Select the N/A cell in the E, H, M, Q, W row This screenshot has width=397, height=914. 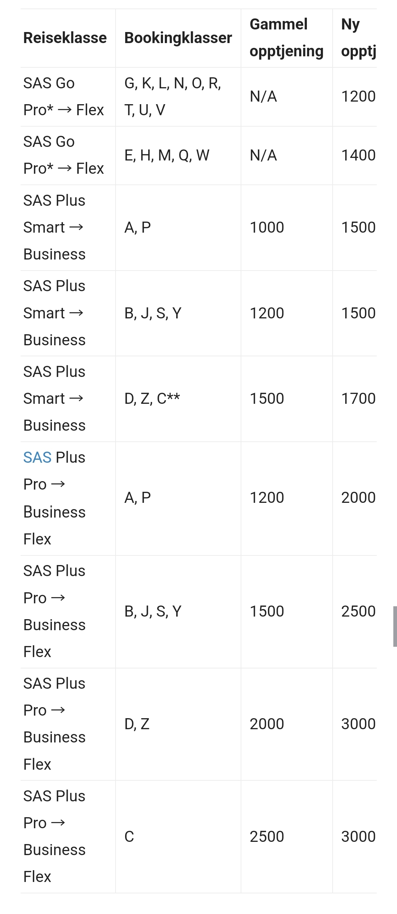263,155
